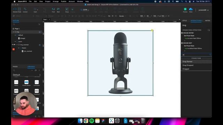The height and width of the screenshot is (125, 223).
Task: Click the interactions panel popout icon
Action: [x=209, y=30]
